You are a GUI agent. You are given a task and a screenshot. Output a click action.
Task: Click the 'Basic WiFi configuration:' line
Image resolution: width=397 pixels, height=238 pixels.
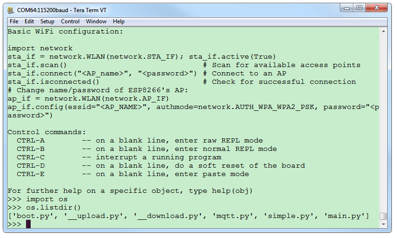(65, 32)
